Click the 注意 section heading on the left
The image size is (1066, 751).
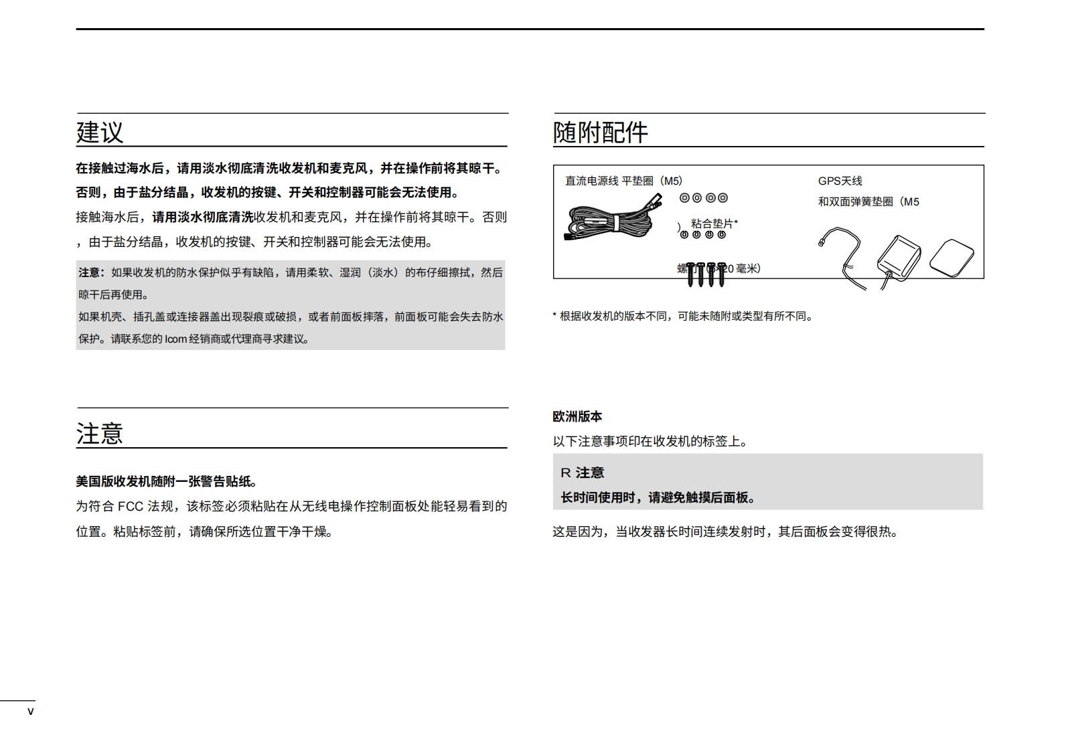tap(100, 433)
